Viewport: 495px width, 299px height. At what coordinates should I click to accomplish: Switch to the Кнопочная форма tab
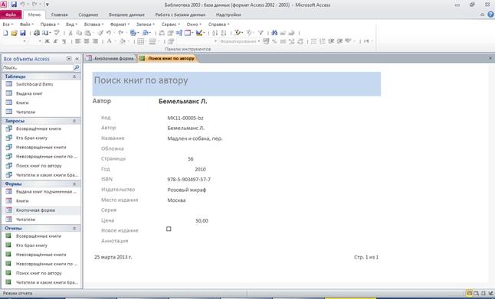(110, 58)
